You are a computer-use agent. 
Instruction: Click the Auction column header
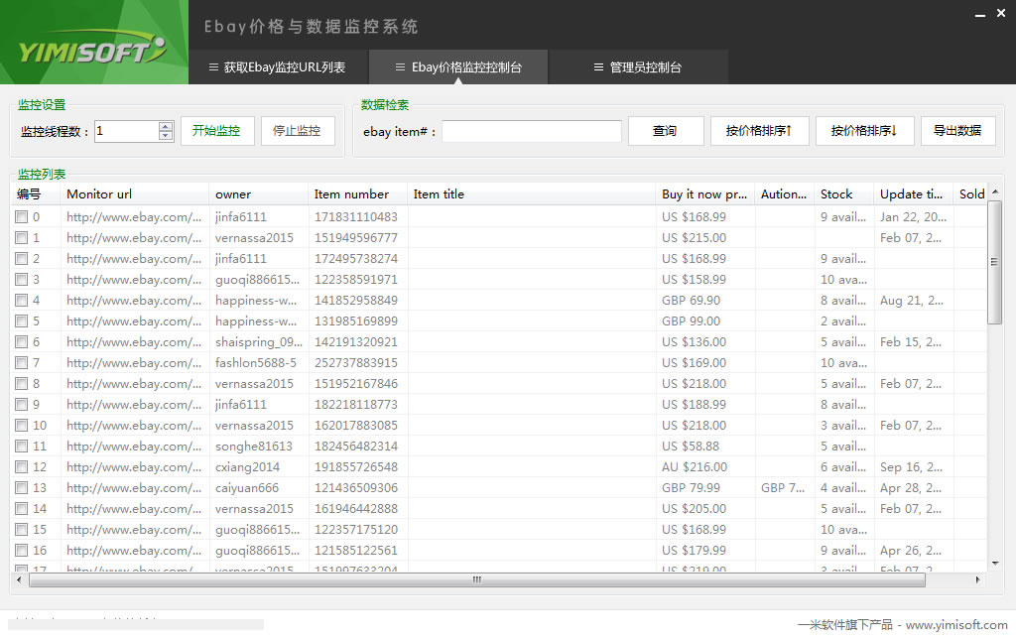(784, 194)
